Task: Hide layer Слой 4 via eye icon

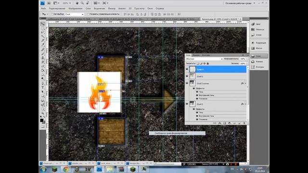Action: tap(187, 69)
